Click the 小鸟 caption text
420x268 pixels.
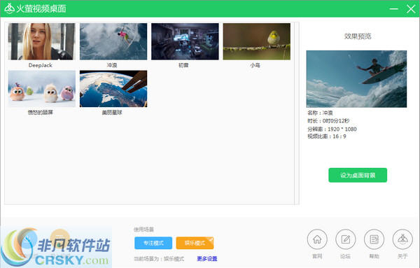255,65
